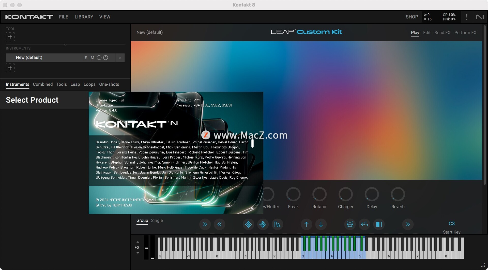Click the last double-chevron forward icon

pyautogui.click(x=408, y=224)
